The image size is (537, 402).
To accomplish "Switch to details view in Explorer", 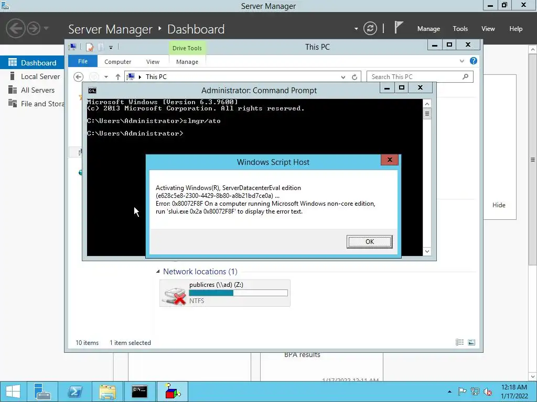I will point(459,342).
